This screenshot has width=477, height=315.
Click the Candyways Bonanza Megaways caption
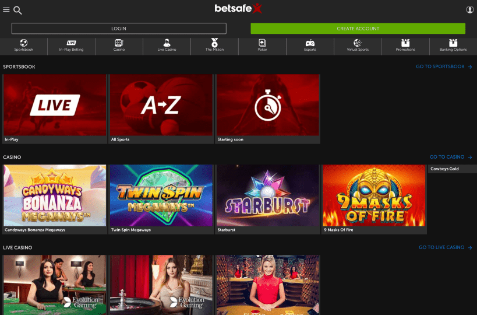[35, 230]
